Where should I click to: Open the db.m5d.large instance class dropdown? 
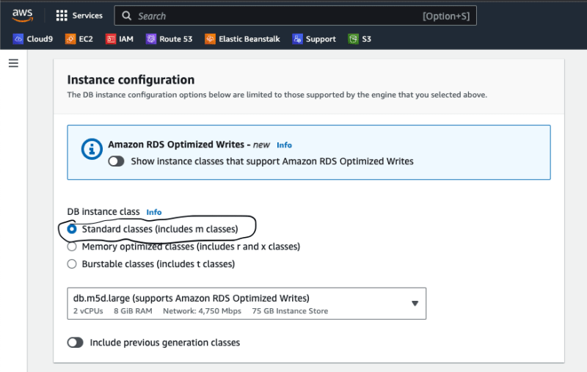[x=247, y=304]
